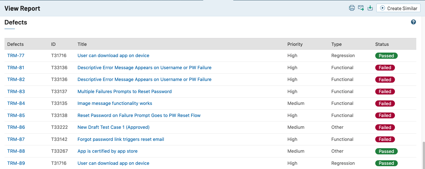Click the Priority column header
The height and width of the screenshot is (169, 425).
295,44
